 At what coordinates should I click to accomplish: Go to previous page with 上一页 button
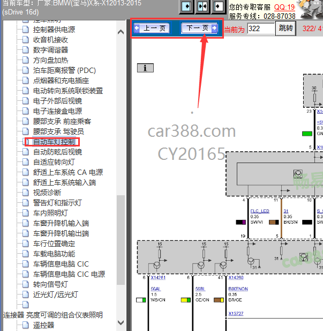coord(152,28)
